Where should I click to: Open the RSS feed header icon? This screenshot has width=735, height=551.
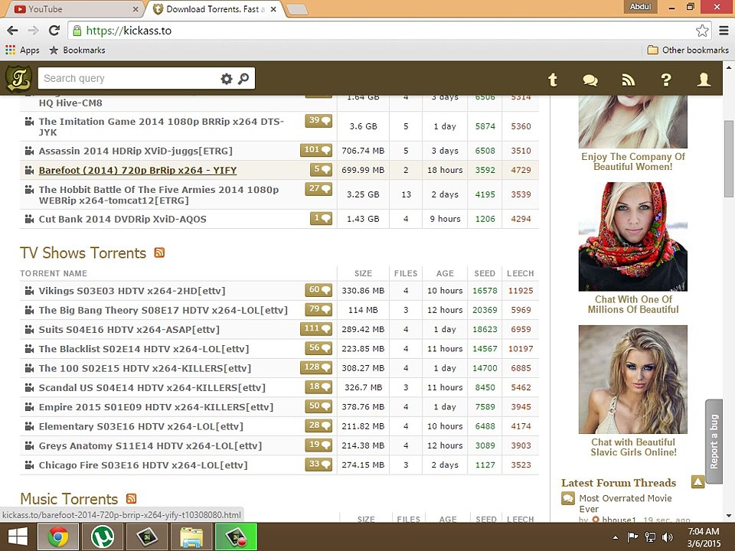pyautogui.click(x=628, y=80)
